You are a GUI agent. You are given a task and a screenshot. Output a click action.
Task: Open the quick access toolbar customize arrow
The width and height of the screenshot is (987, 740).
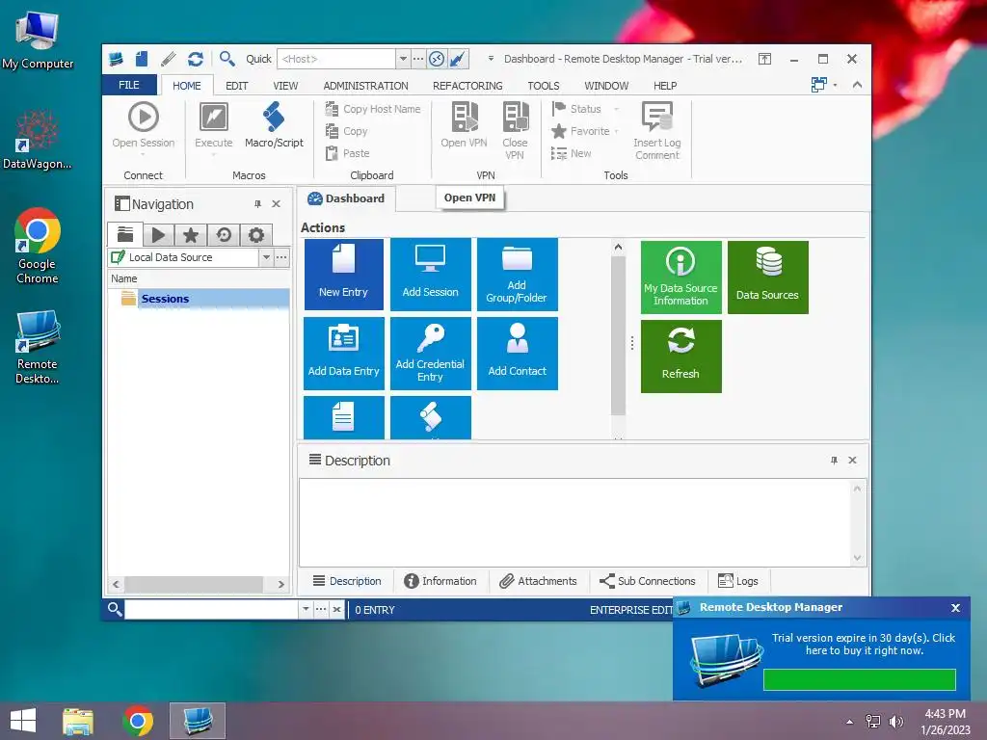coord(491,59)
